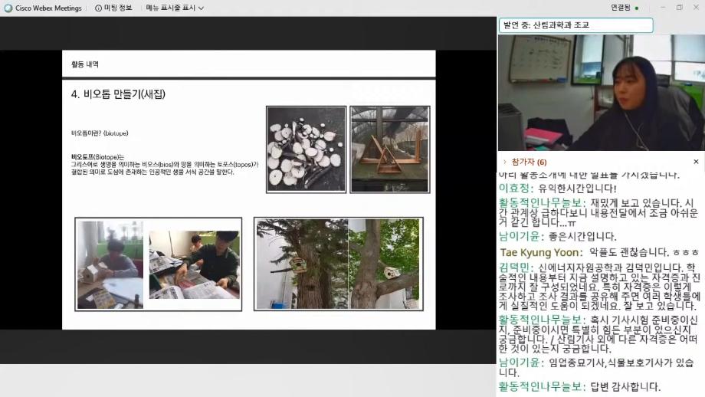Click 남이기윤's 임업종묘기사 reply message
Viewport: 705px width, 397px height.
pyautogui.click(x=597, y=367)
